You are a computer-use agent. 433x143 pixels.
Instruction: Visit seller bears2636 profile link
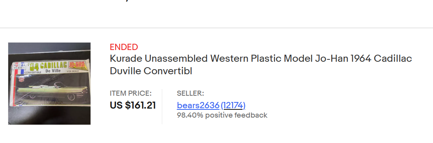coord(198,105)
